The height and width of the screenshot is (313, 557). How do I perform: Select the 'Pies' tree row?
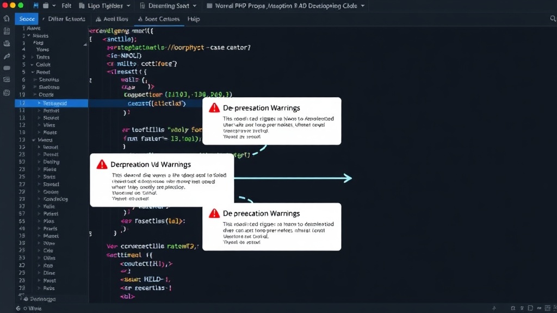(52, 221)
